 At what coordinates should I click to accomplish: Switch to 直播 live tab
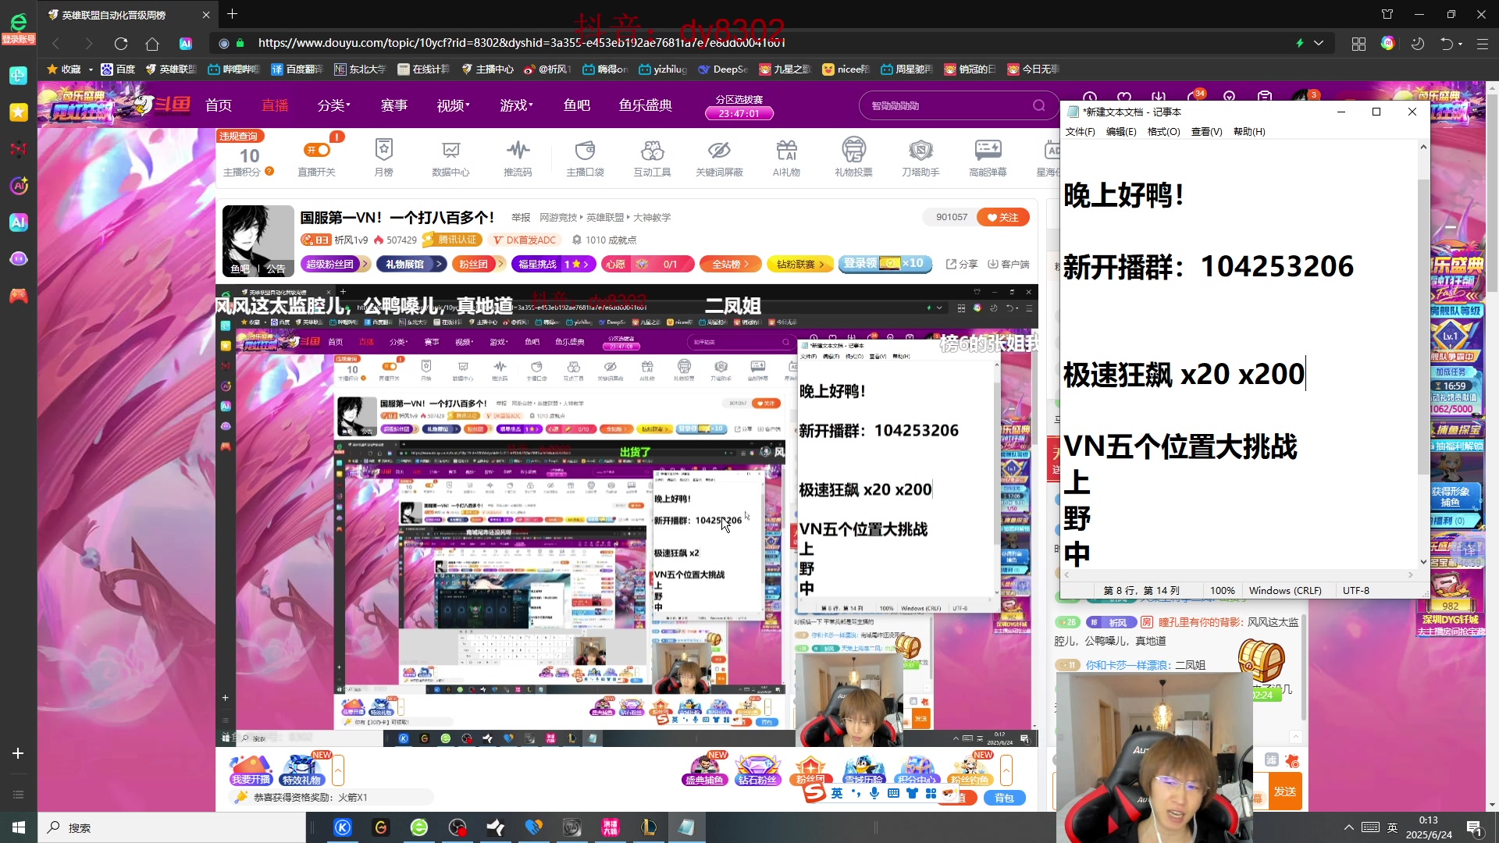(x=275, y=105)
